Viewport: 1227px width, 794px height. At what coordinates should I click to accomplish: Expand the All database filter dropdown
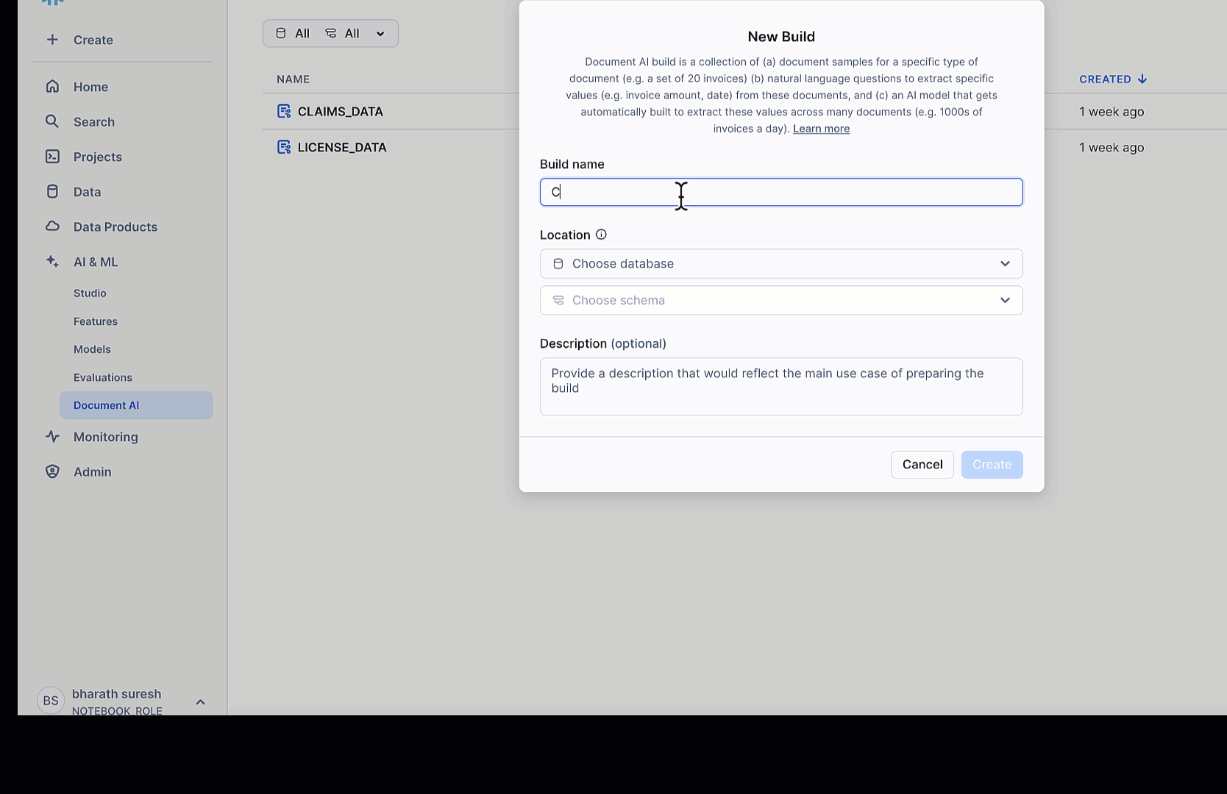[x=330, y=34]
